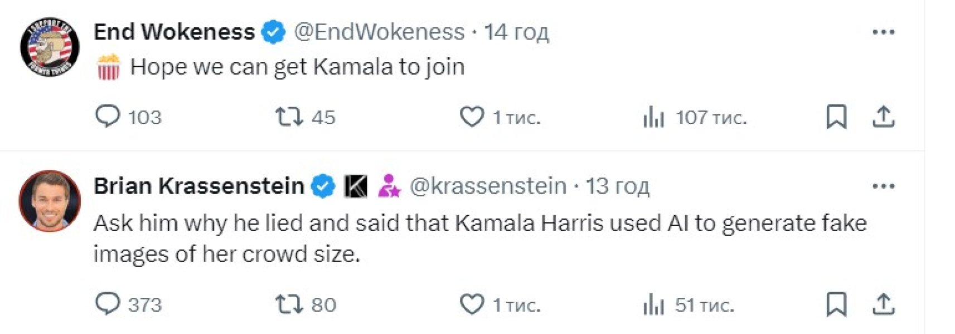The width and height of the screenshot is (955, 334).
Task: Open more options for Krassenstein's tweet
Action: pos(884,186)
